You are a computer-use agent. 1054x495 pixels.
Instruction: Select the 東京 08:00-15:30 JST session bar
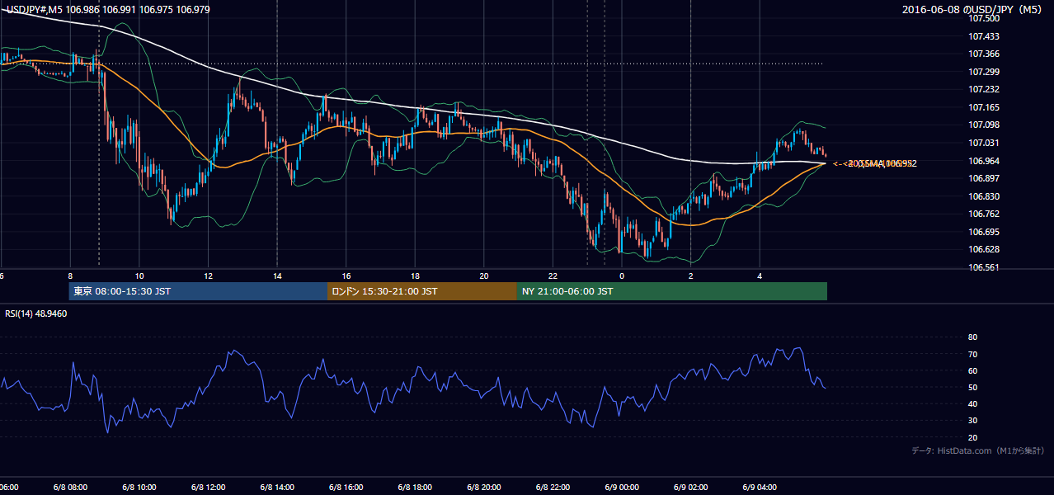click(198, 291)
